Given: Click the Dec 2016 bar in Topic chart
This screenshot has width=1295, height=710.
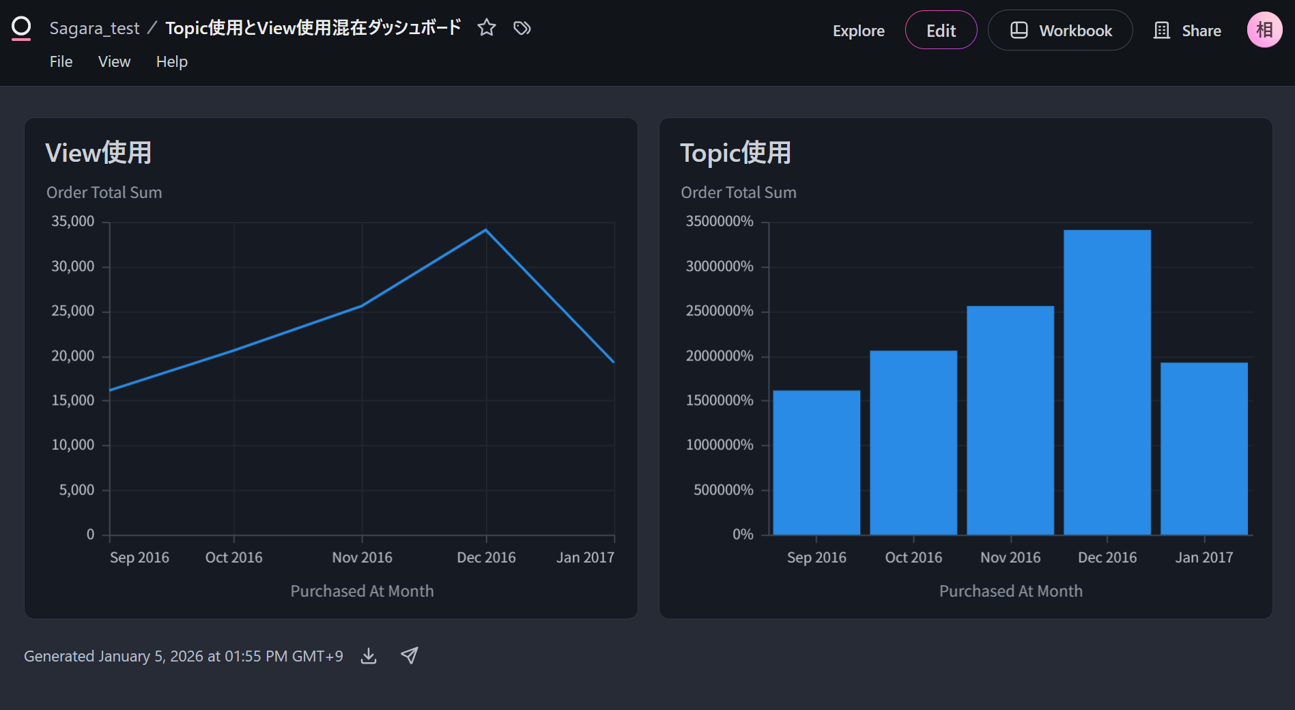Looking at the screenshot, I should [1107, 382].
